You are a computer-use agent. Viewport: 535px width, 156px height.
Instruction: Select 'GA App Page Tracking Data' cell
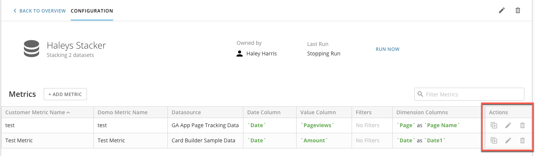click(205, 125)
